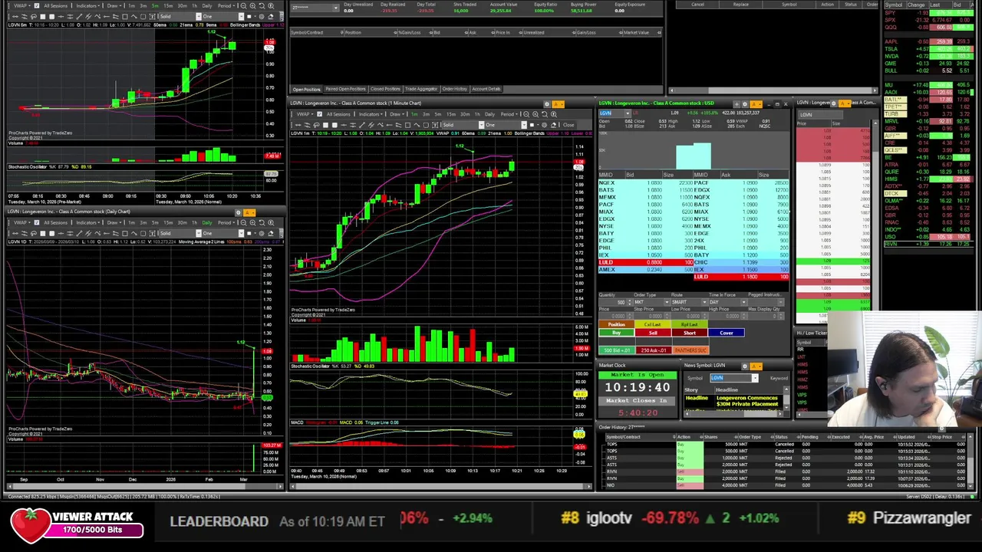This screenshot has height=552, width=982.
Task: Click the blue Cover button
Action: (727, 333)
